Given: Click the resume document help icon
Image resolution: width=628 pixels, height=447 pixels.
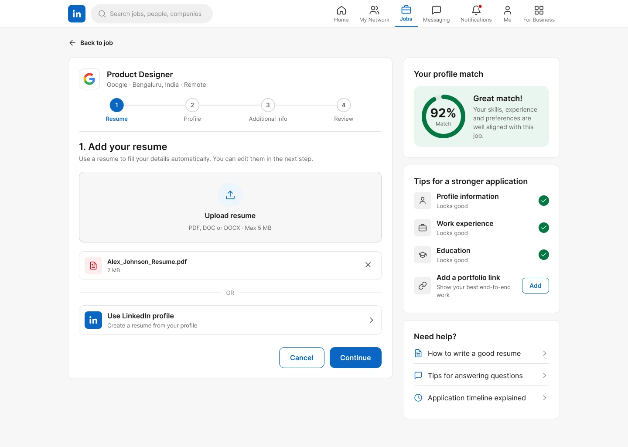Looking at the screenshot, I should pyautogui.click(x=418, y=353).
